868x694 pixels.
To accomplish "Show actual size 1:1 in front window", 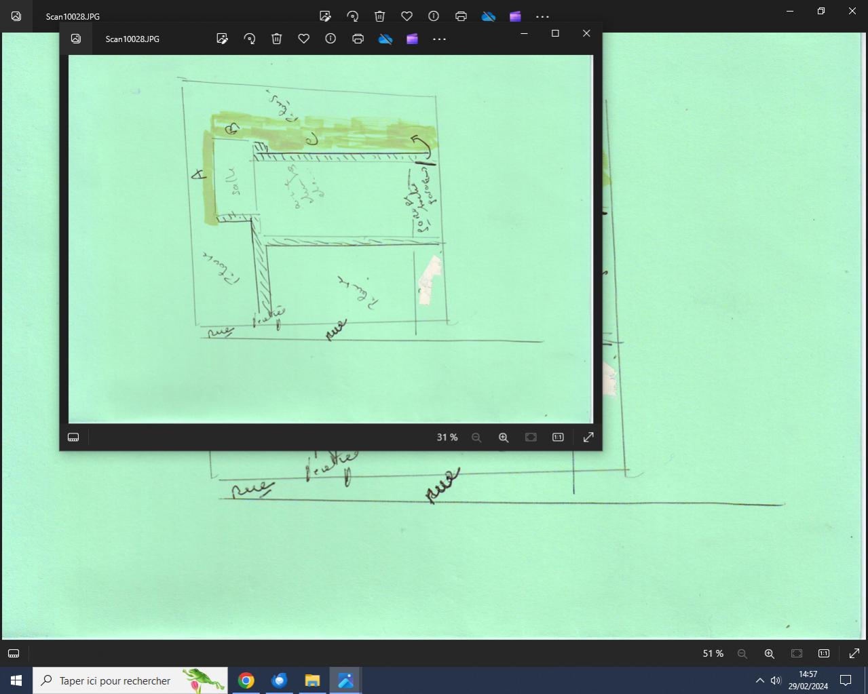I will (x=558, y=438).
